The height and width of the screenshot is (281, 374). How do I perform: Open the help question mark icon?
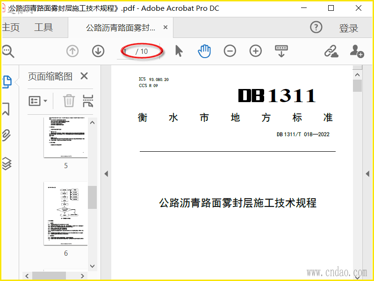[x=316, y=27]
